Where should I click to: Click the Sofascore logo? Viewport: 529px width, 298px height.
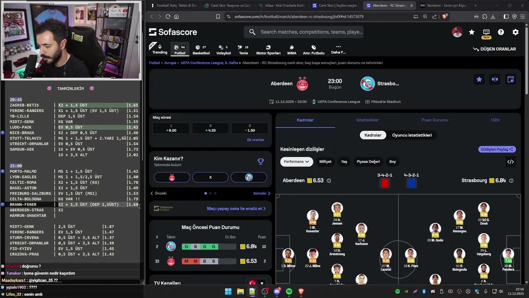173,32
